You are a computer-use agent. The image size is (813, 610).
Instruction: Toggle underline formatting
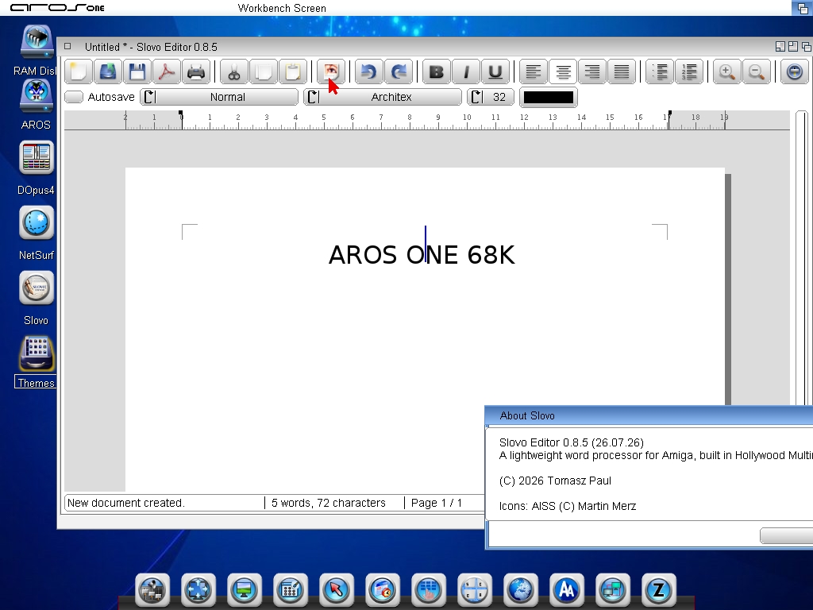pos(495,71)
